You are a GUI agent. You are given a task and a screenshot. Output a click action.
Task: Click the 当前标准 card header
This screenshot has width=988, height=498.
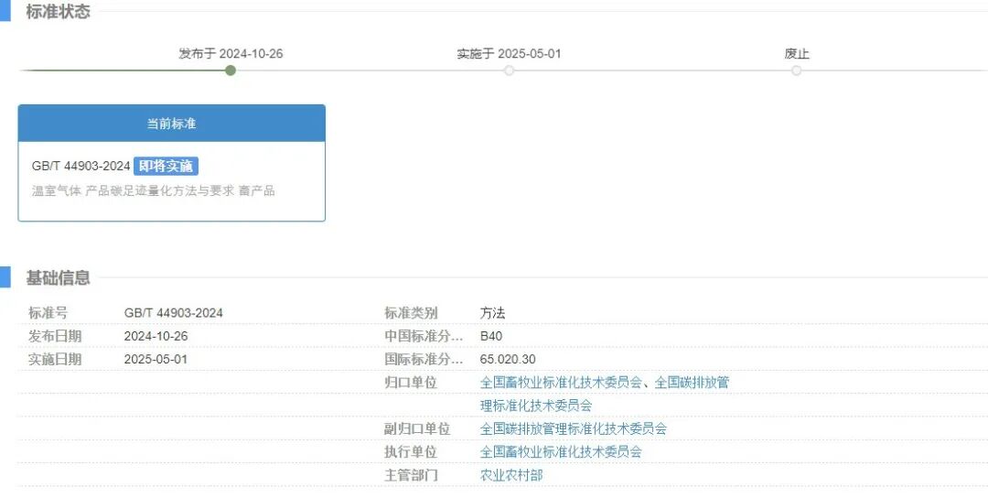click(x=171, y=124)
